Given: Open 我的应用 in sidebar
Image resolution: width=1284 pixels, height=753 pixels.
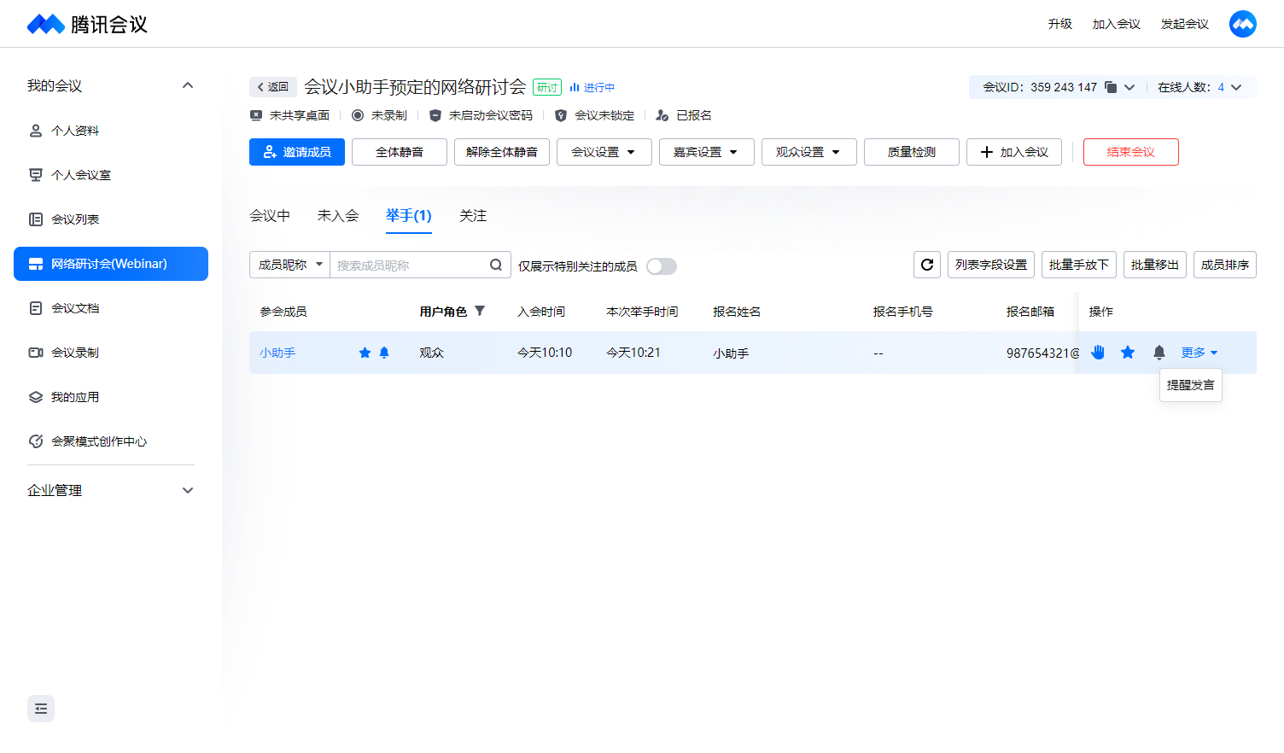Looking at the screenshot, I should (x=111, y=397).
